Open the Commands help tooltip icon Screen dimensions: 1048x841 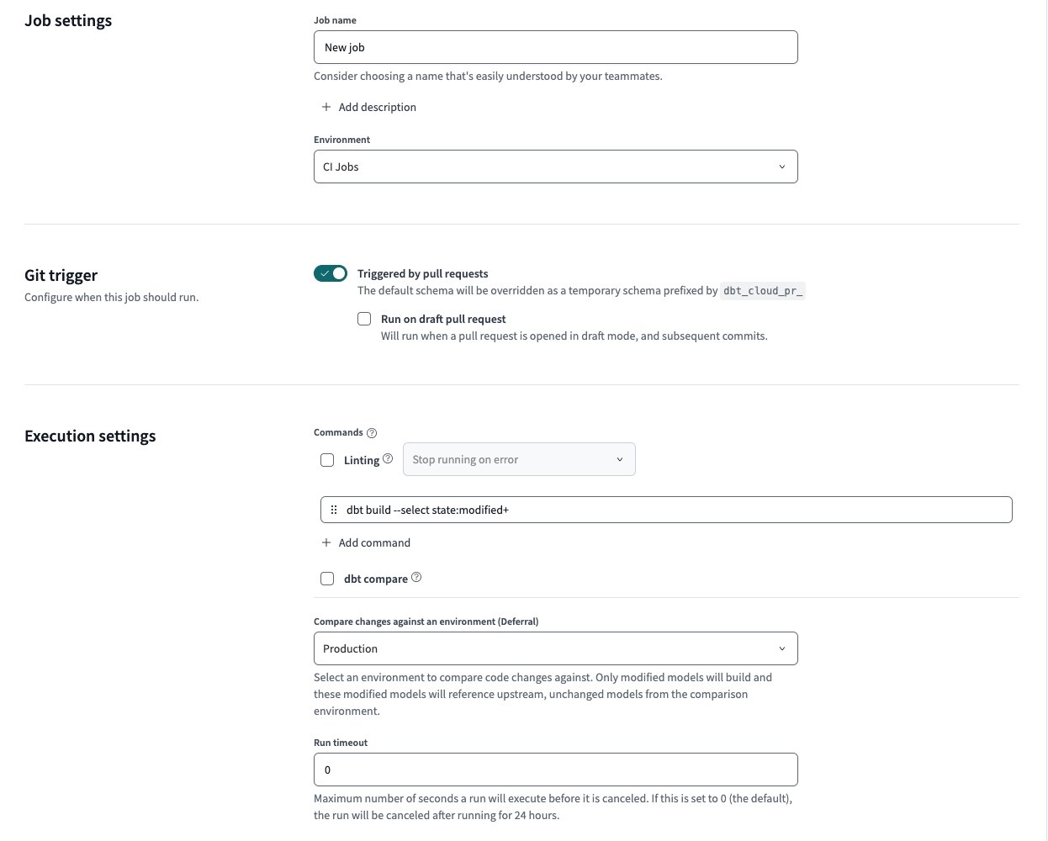[372, 432]
